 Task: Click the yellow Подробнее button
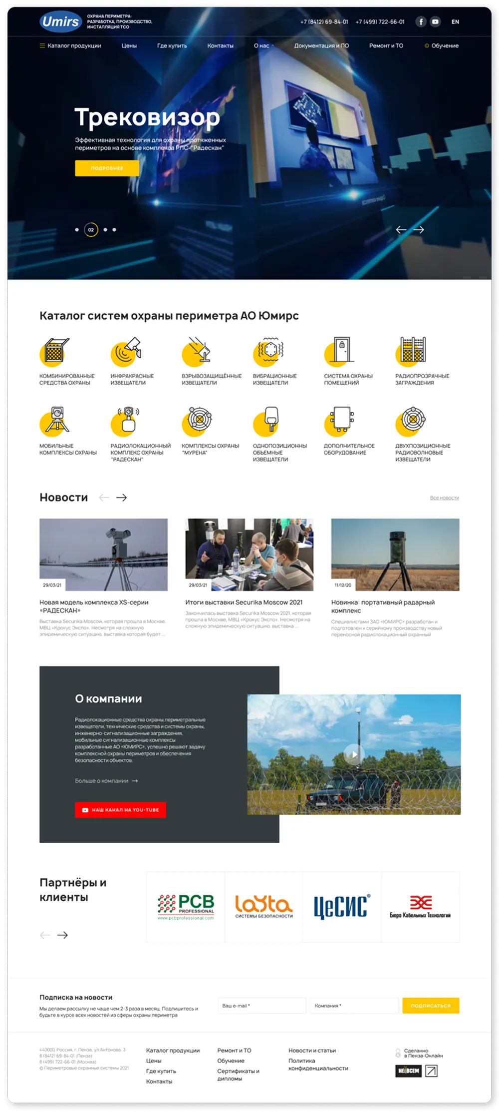(107, 168)
